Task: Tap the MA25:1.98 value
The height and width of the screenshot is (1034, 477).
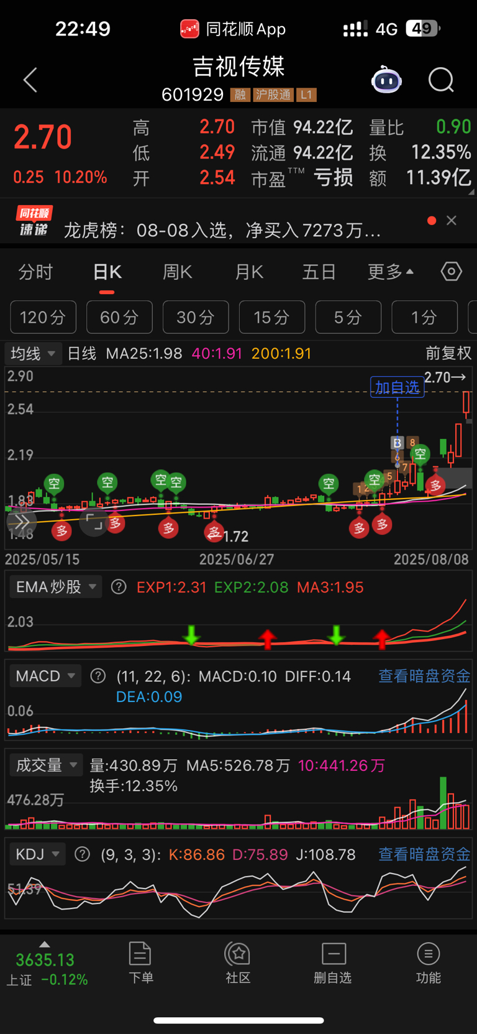Action: coord(144,354)
